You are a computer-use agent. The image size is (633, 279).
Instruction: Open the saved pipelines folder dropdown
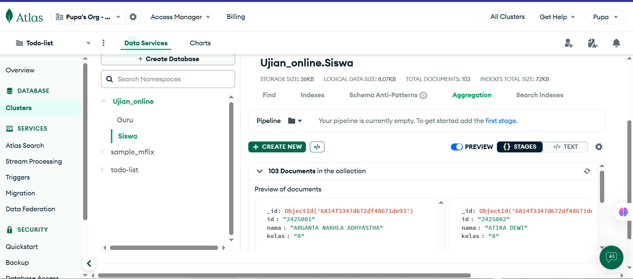(294, 121)
